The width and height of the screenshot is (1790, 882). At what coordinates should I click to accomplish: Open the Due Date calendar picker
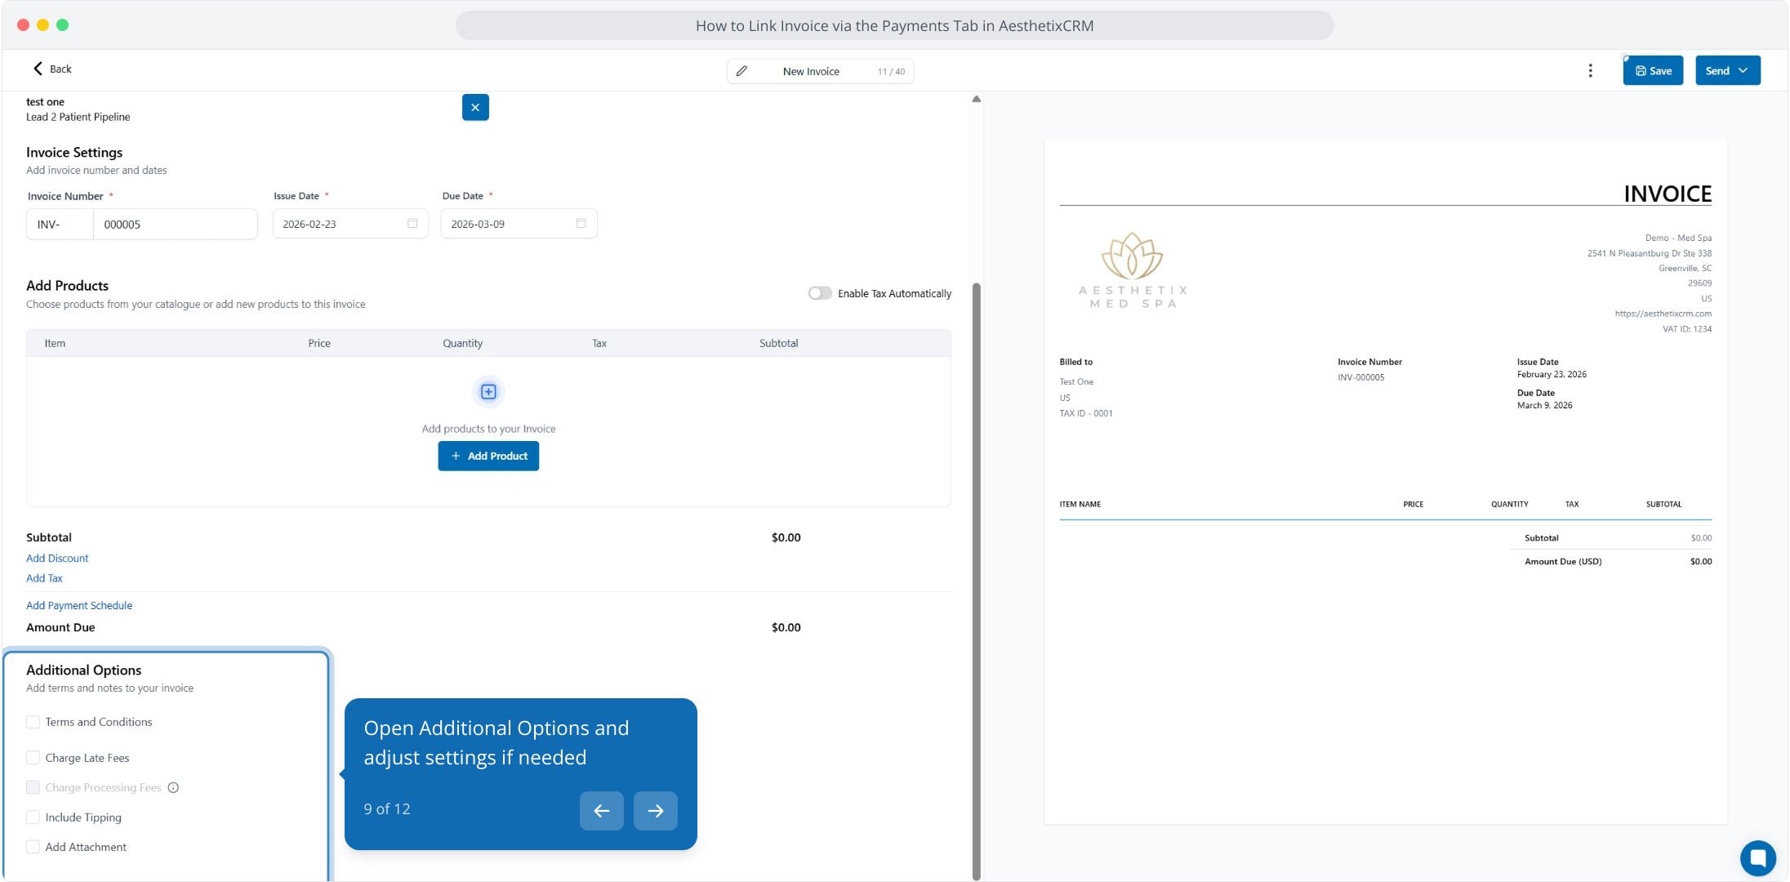tap(581, 224)
